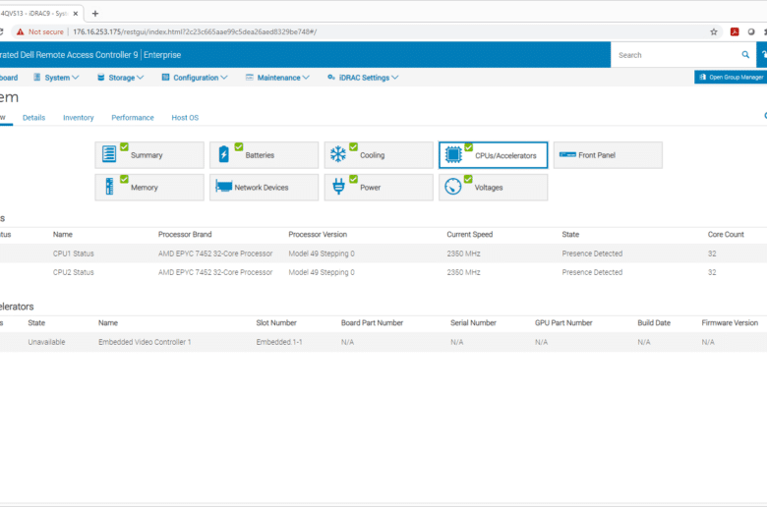Click the Memory module icon
Viewport: 767px width, 507px height.
(x=109, y=187)
